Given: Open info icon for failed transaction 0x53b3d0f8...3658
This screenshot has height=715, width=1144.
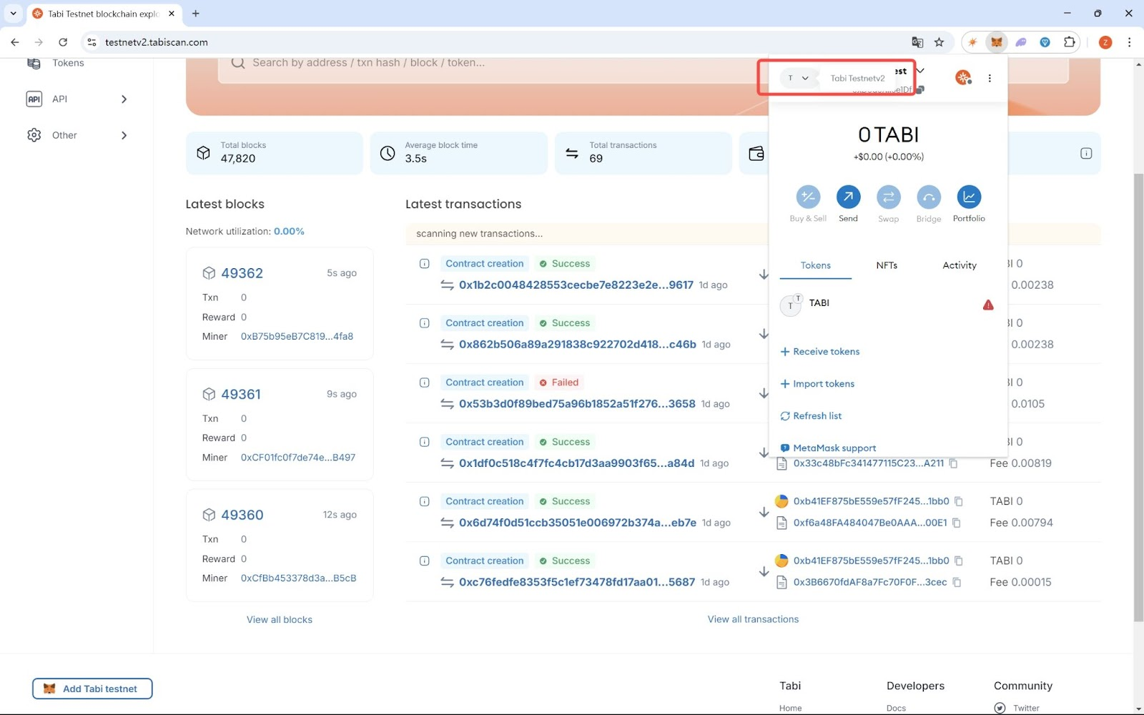Looking at the screenshot, I should [424, 383].
